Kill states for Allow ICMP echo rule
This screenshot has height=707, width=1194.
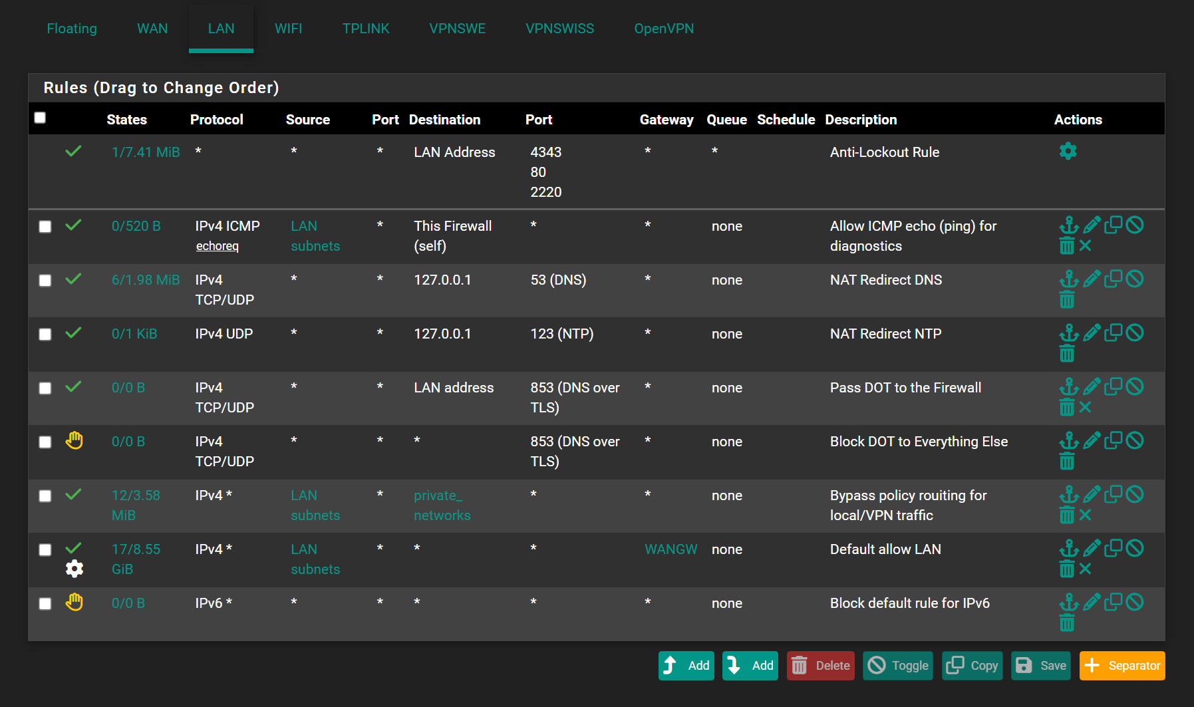(x=1085, y=245)
